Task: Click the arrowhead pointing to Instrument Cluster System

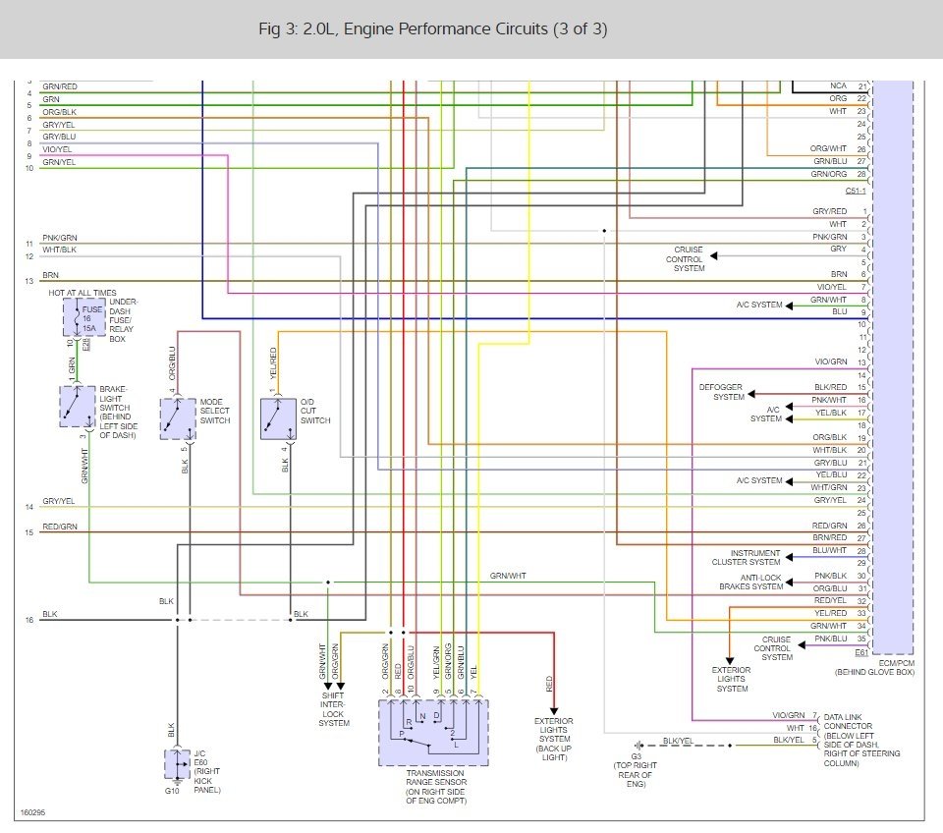Action: [789, 557]
